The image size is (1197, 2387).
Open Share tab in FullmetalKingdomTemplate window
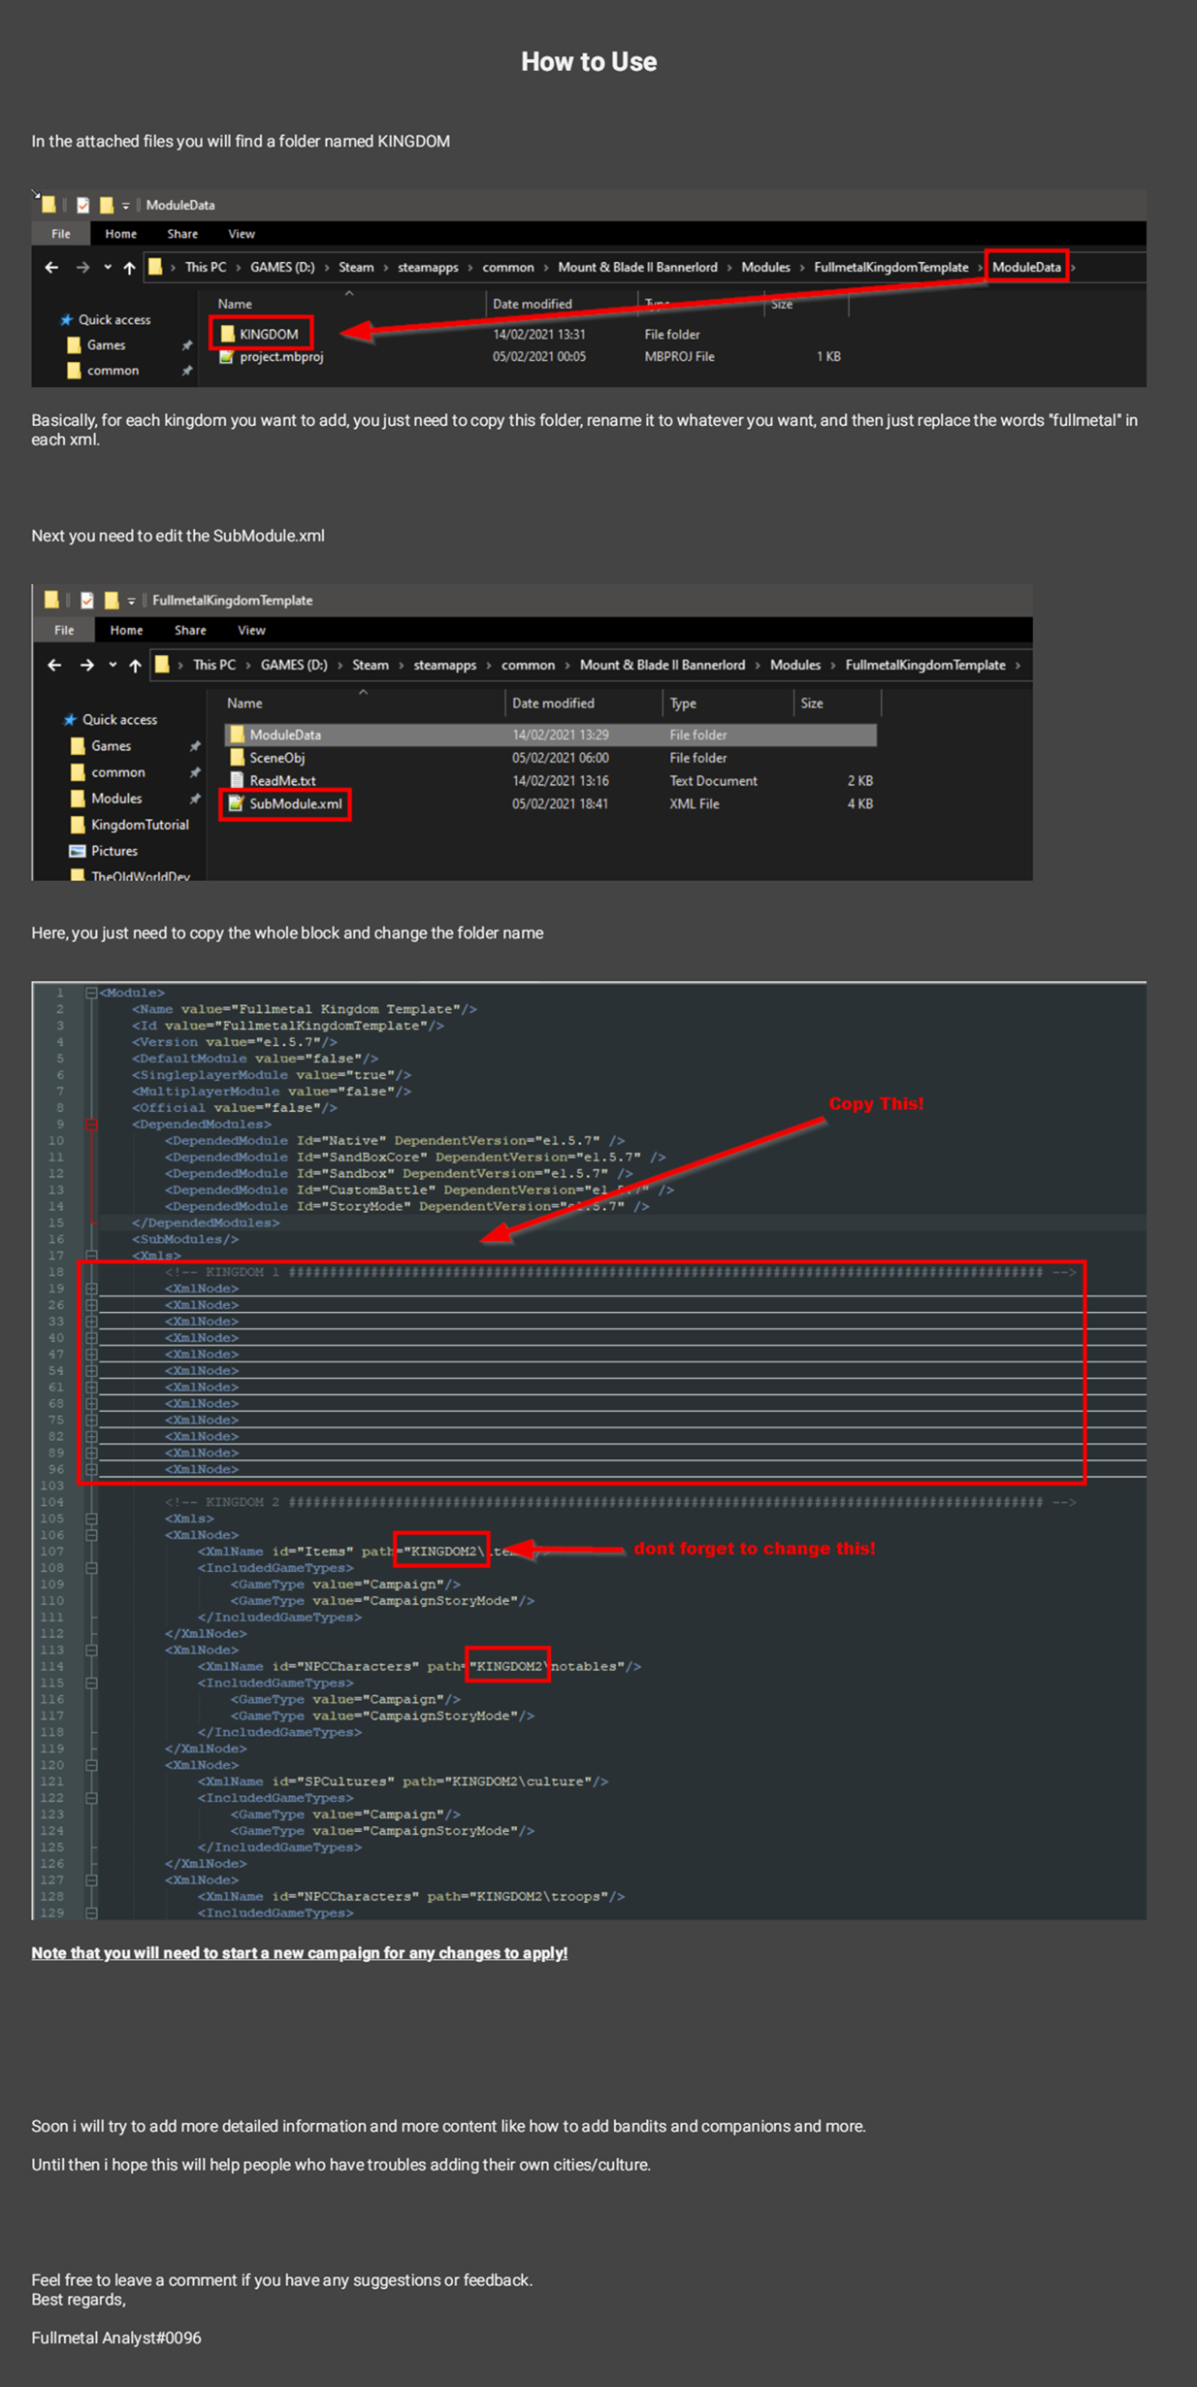(190, 630)
